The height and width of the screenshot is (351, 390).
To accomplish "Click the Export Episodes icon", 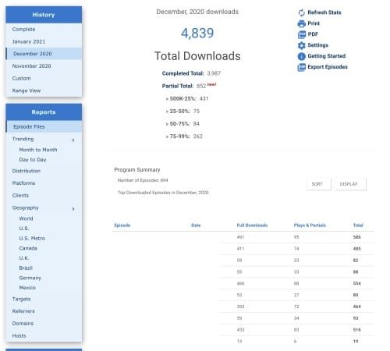I will point(301,67).
